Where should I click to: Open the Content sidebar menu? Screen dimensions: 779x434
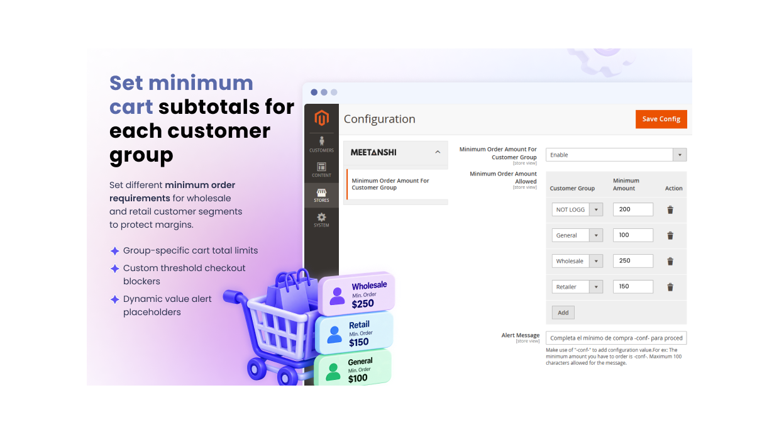point(321,170)
